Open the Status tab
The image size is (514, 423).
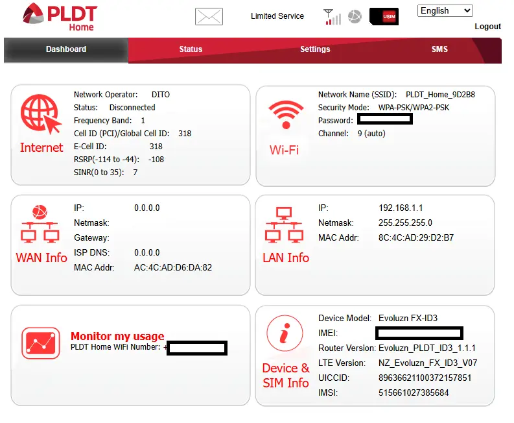point(191,49)
